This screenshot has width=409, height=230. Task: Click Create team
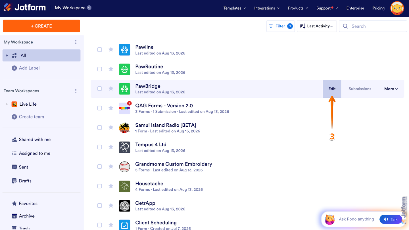[28, 117]
